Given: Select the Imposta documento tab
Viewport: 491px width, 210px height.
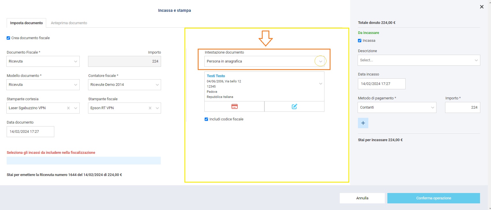Looking at the screenshot, I should click(26, 23).
